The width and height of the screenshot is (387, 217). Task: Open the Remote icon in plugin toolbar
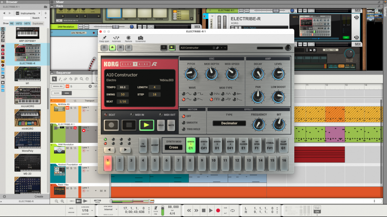tap(128, 38)
